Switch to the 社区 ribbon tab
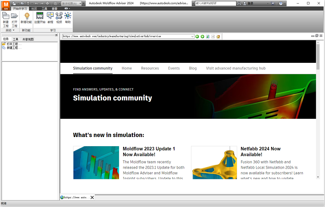The width and height of the screenshot is (325, 207). coord(34,8)
